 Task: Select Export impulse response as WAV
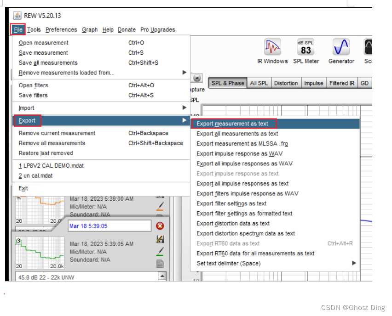(275, 153)
